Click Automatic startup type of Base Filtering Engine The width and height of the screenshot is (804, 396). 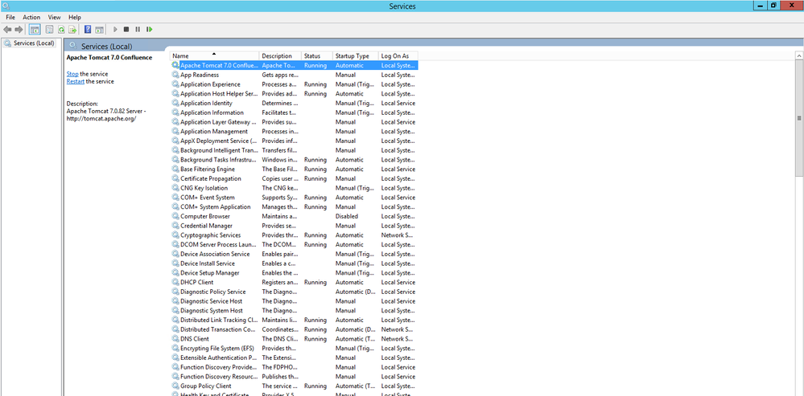350,169
